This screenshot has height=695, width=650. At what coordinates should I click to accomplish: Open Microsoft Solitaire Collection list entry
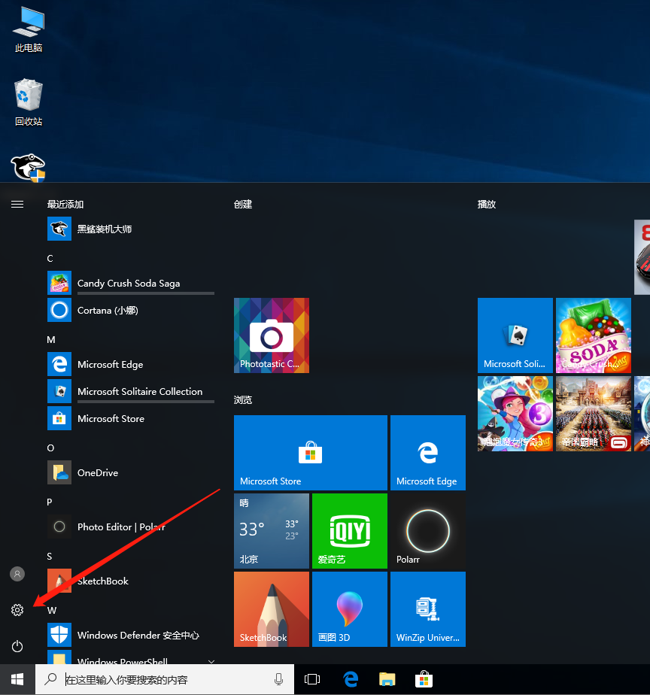(131, 391)
